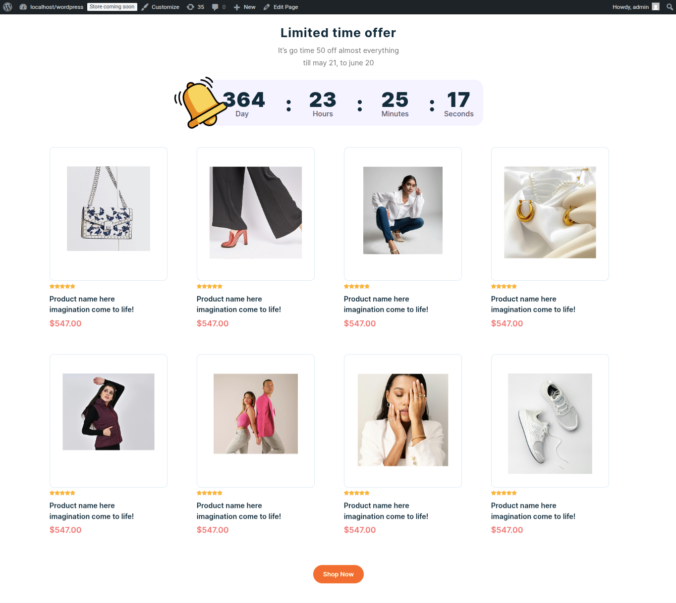Open the New content menu
The image size is (676, 603).
244,7
